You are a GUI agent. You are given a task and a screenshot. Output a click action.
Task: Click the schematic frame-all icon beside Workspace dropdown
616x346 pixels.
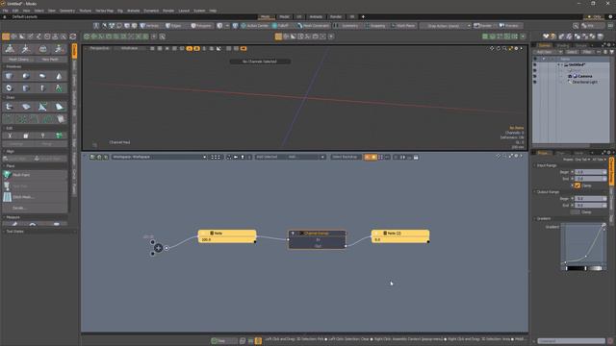(x=216, y=157)
